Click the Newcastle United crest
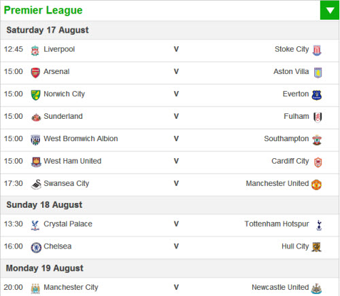Image resolution: width=340 pixels, height=296 pixels. tap(316, 289)
